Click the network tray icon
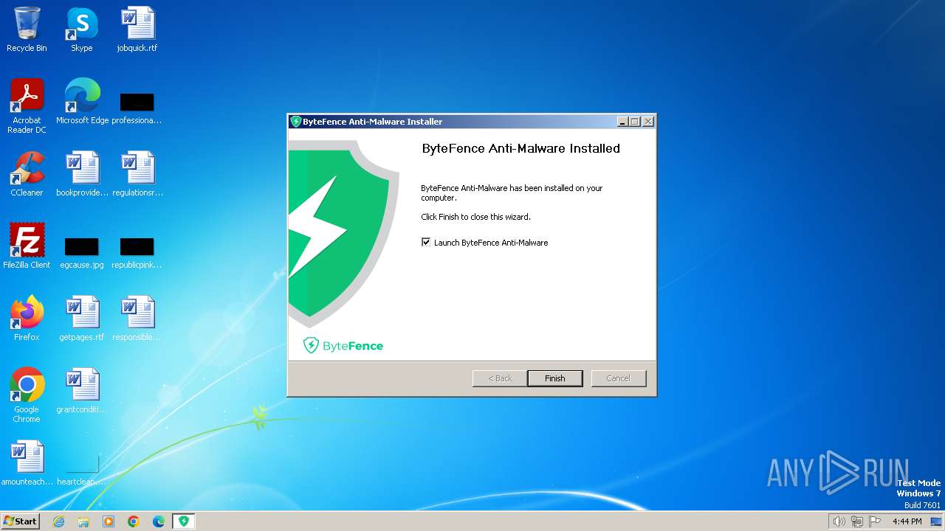The width and height of the screenshot is (945, 531). pos(857,521)
